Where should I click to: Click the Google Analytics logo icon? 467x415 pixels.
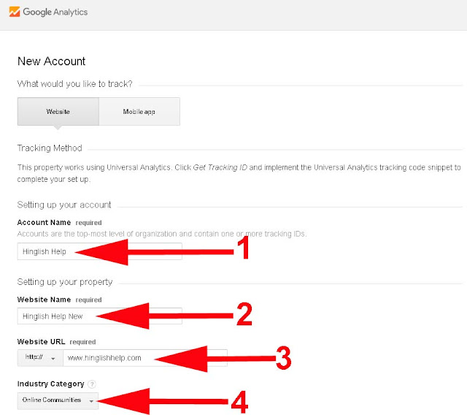[15, 12]
